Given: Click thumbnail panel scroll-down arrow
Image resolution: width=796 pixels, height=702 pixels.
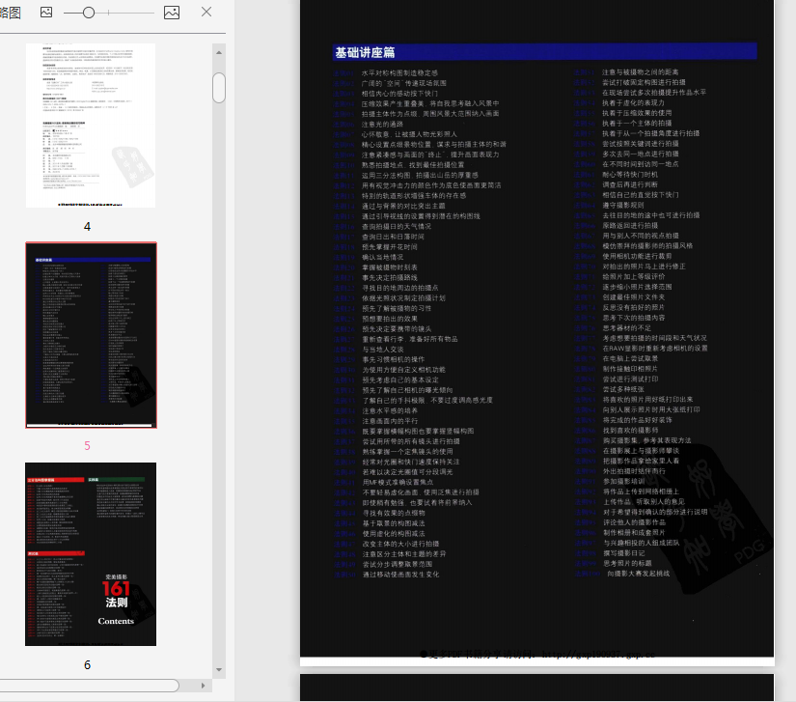Looking at the screenshot, I should [219, 669].
